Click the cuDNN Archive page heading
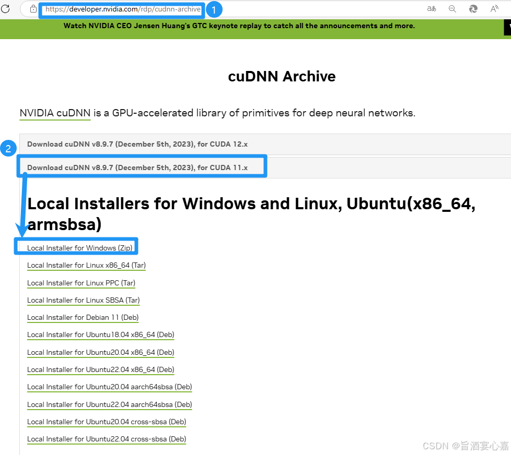This screenshot has height=455, width=511. tap(282, 77)
